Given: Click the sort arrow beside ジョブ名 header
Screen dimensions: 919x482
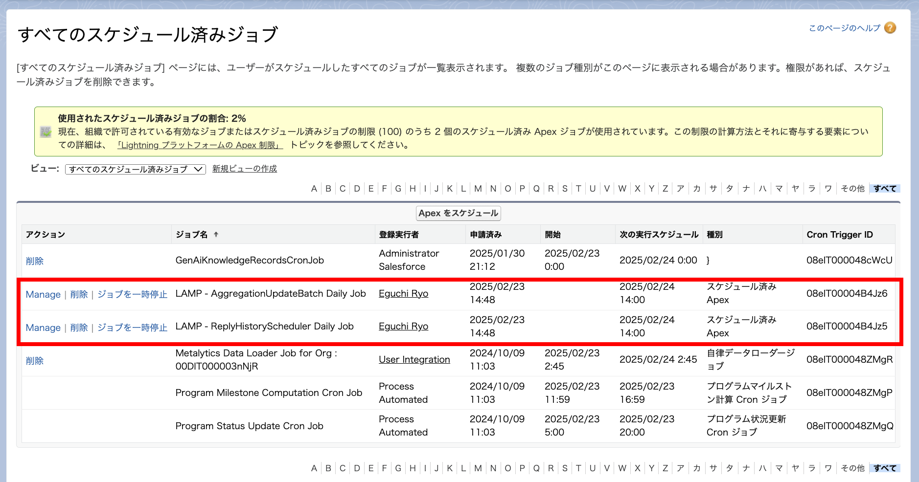Looking at the screenshot, I should pyautogui.click(x=216, y=235).
